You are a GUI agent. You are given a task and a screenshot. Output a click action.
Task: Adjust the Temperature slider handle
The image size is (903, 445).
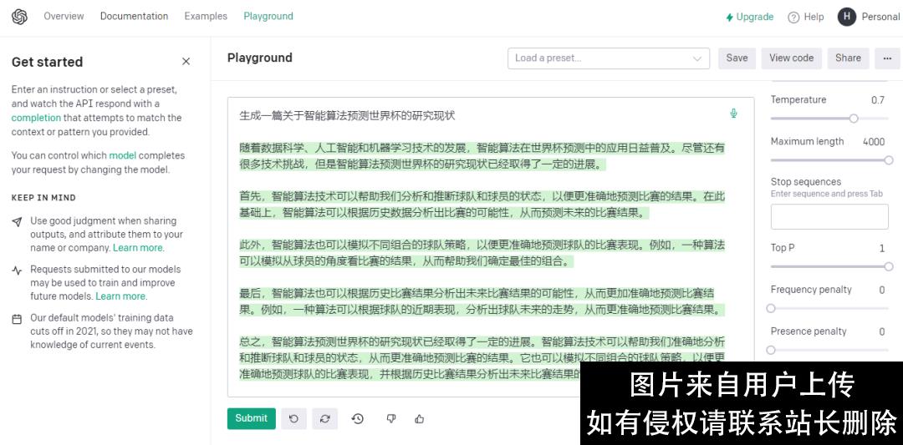click(x=854, y=119)
